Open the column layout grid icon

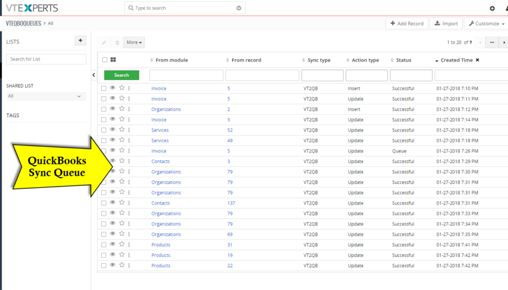pyautogui.click(x=113, y=60)
